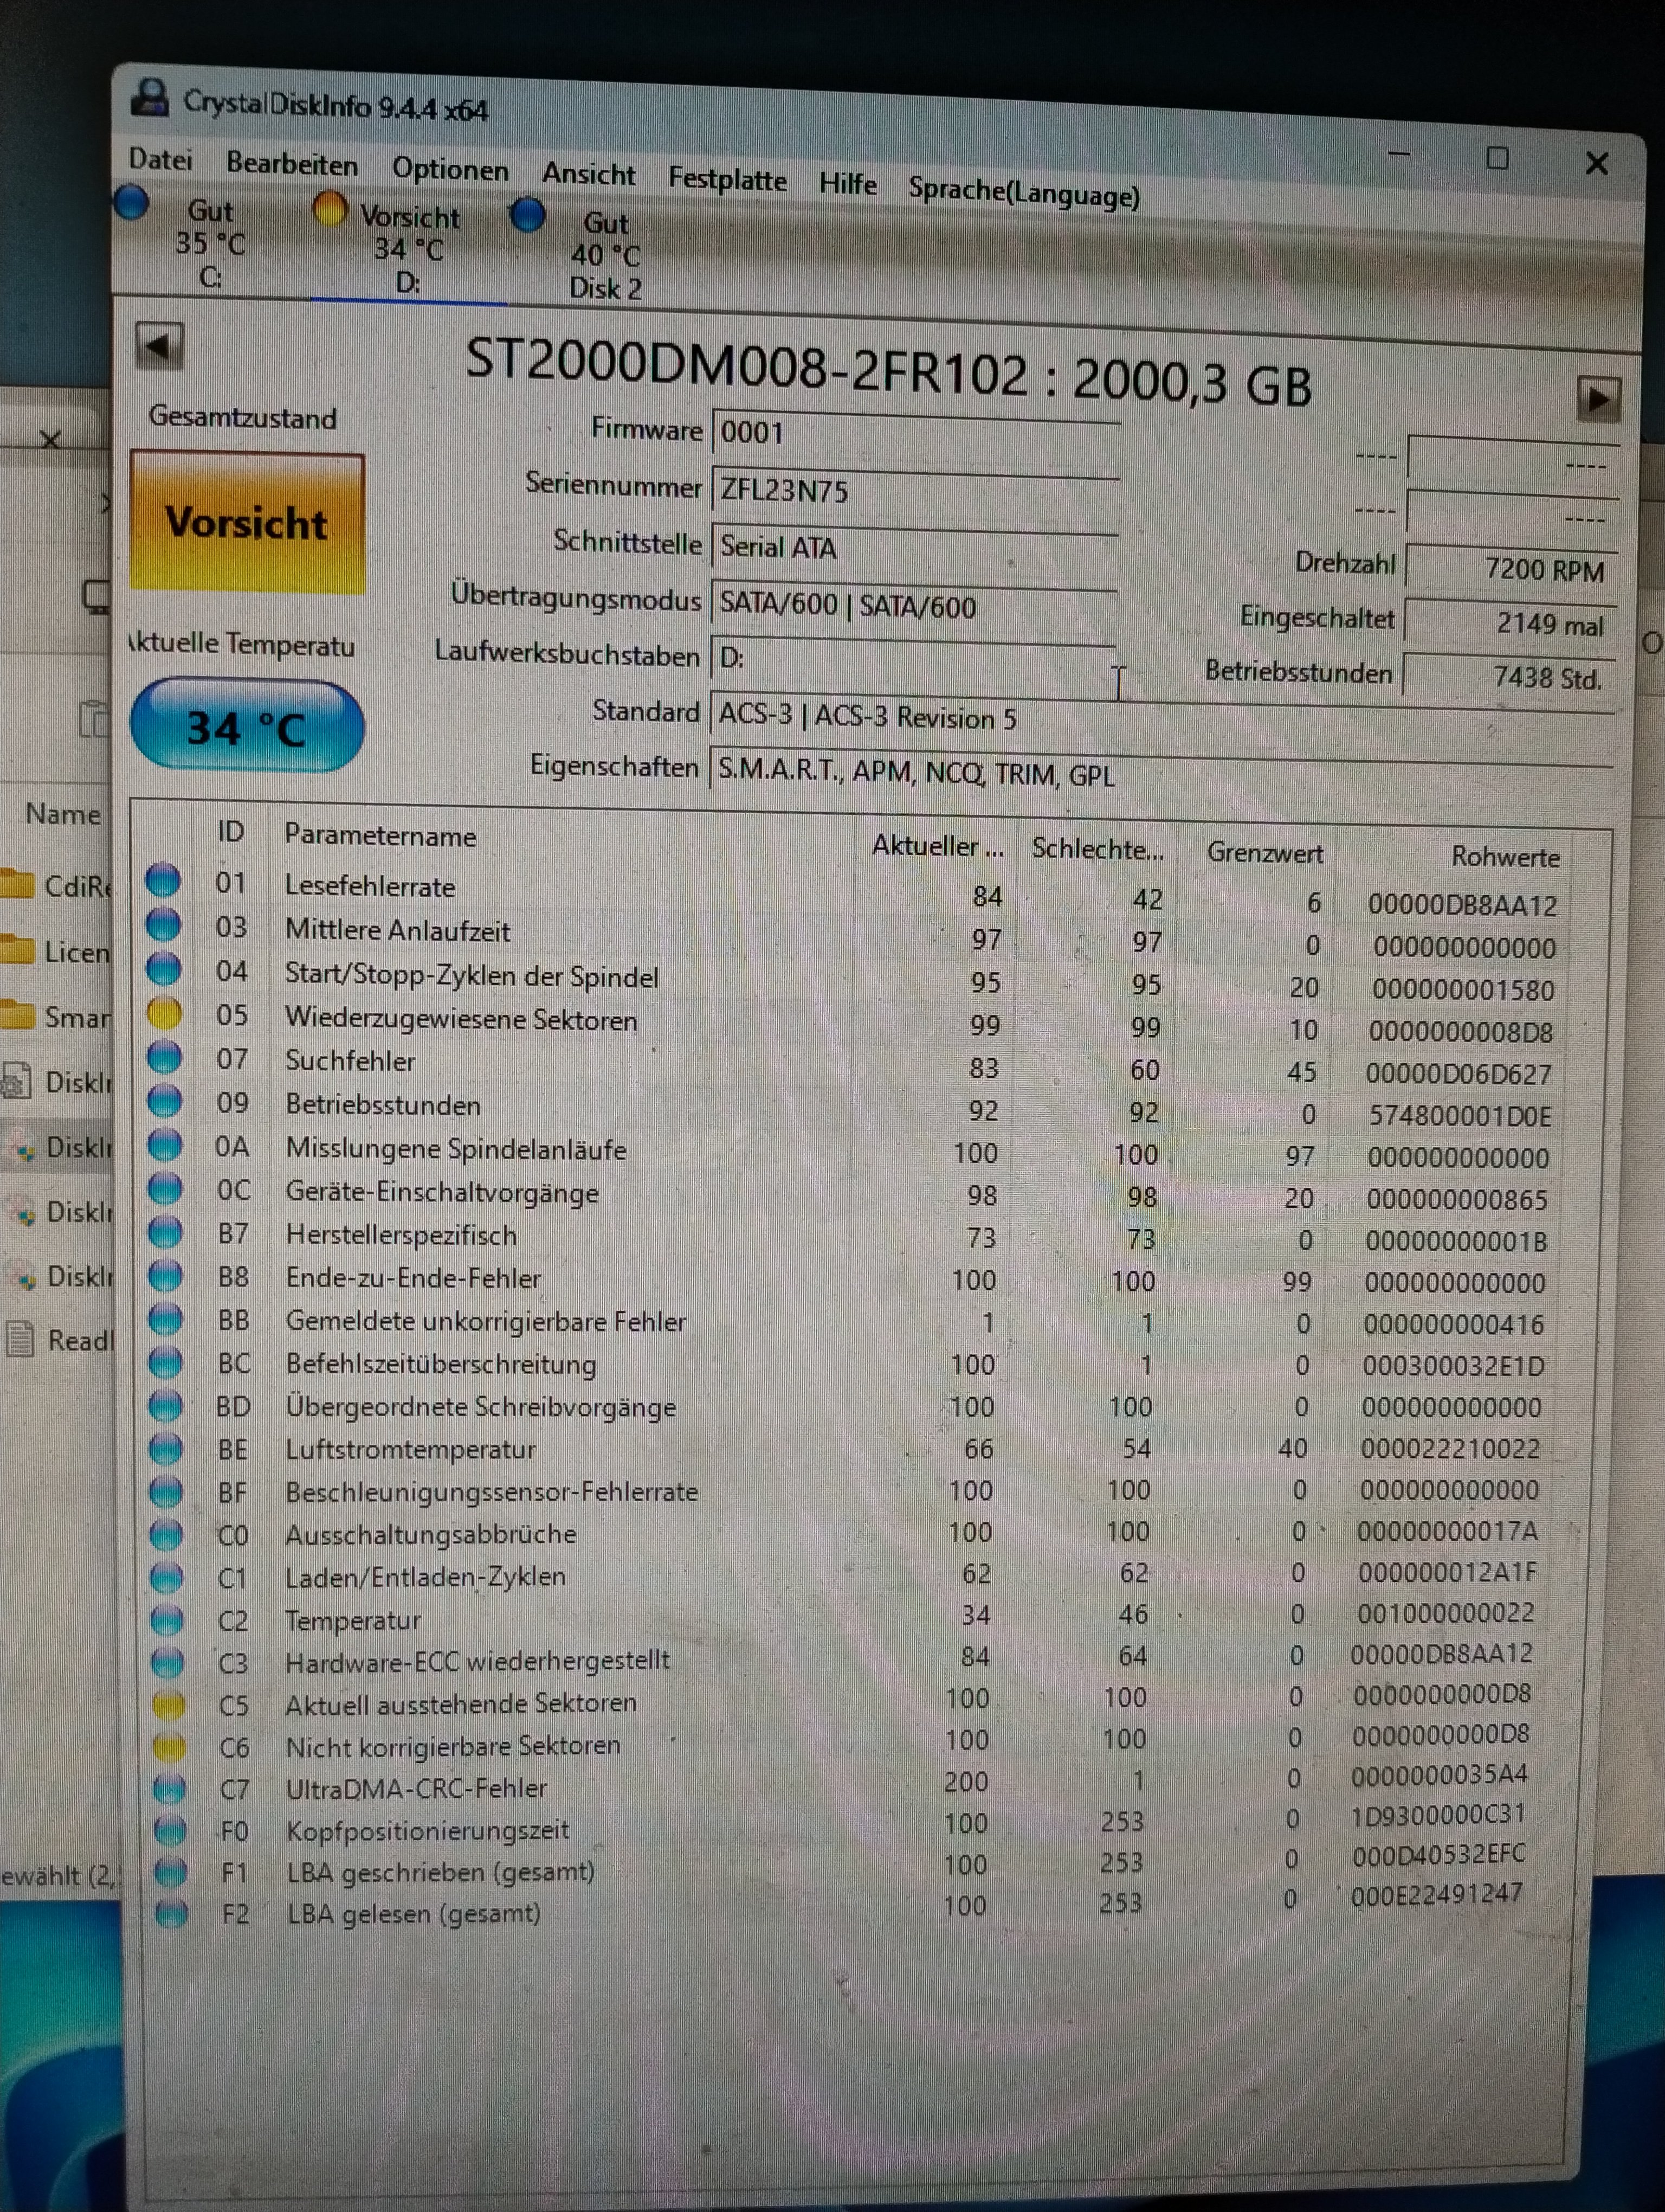Open the Datei menu
Image resolution: width=1665 pixels, height=2212 pixels.
(160, 160)
